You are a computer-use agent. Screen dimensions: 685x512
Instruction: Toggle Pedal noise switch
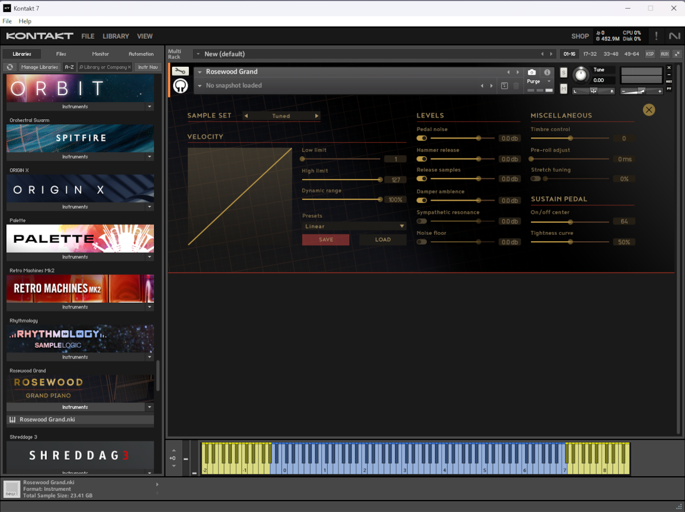pos(422,138)
